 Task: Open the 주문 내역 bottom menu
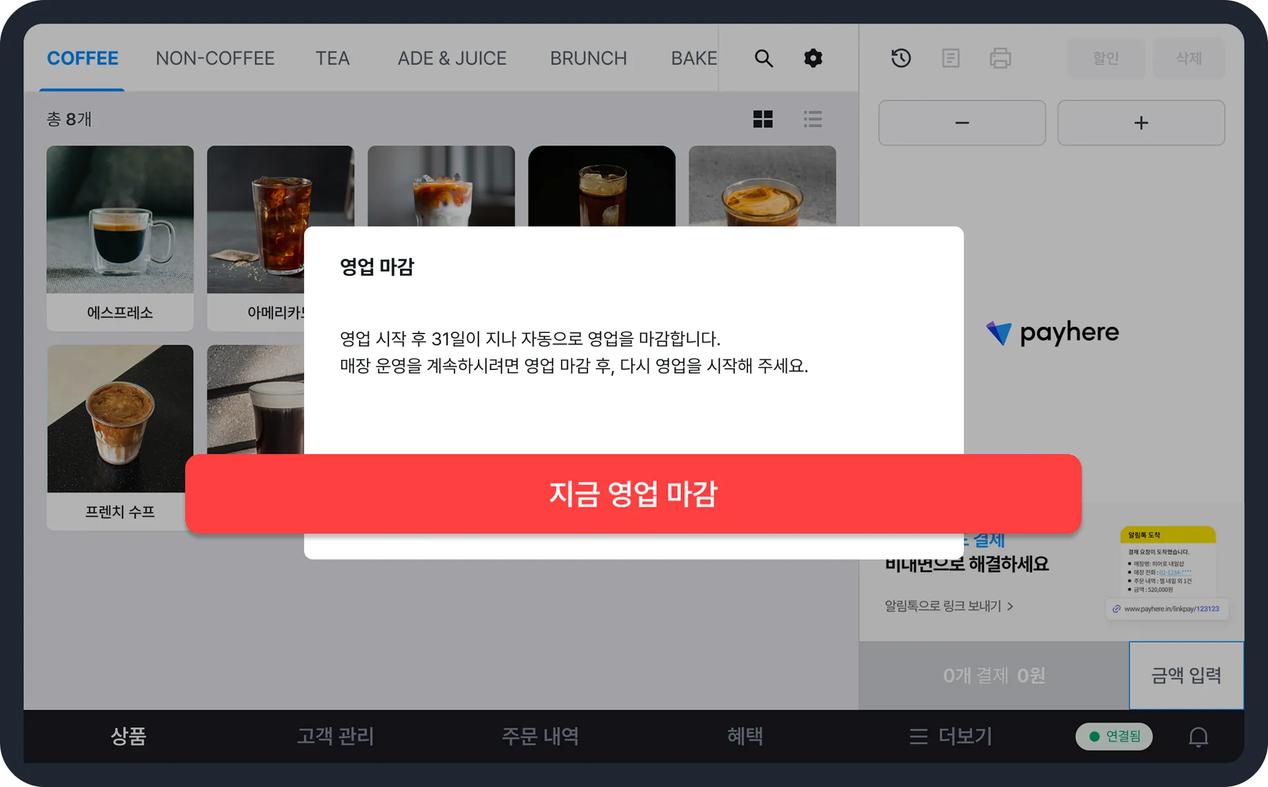tap(540, 736)
